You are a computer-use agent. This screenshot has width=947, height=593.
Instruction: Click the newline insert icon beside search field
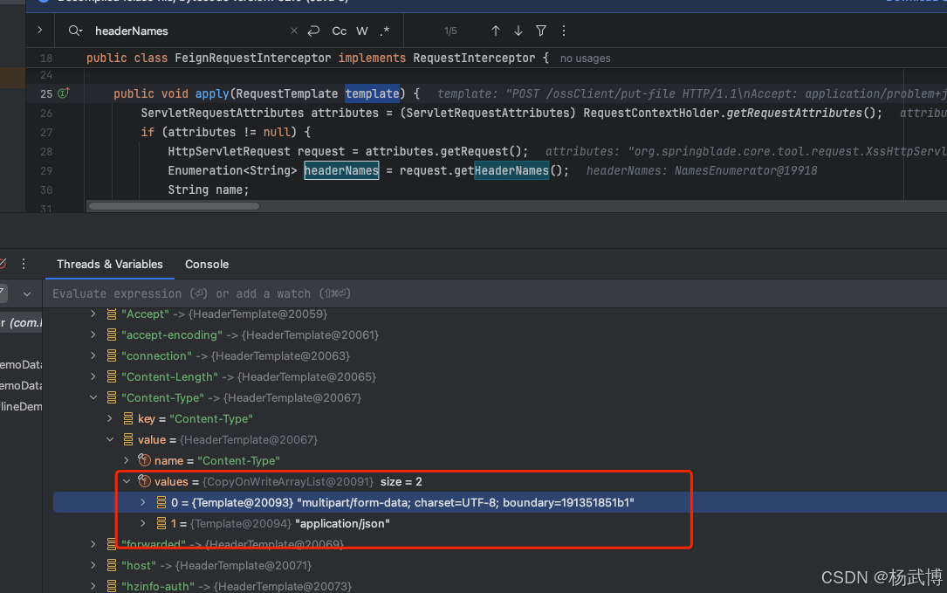coord(313,31)
